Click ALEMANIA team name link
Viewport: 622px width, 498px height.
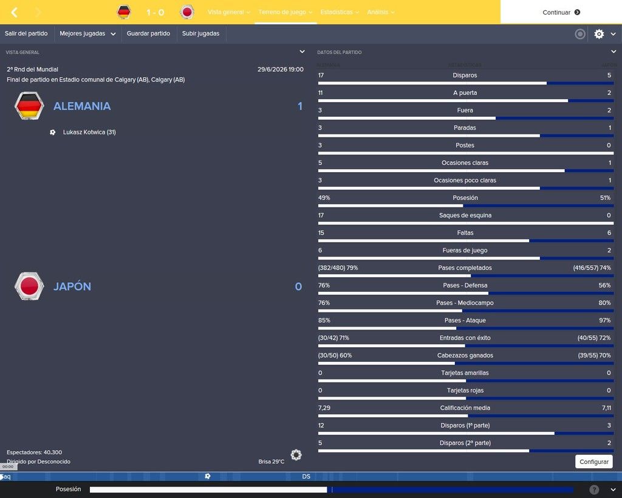82,106
